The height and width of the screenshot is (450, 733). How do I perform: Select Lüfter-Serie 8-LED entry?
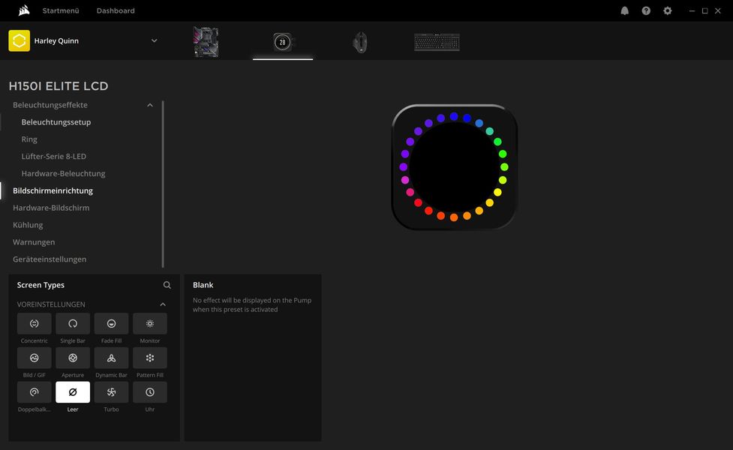pos(54,157)
